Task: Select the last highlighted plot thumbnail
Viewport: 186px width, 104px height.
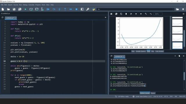Action: point(177,46)
